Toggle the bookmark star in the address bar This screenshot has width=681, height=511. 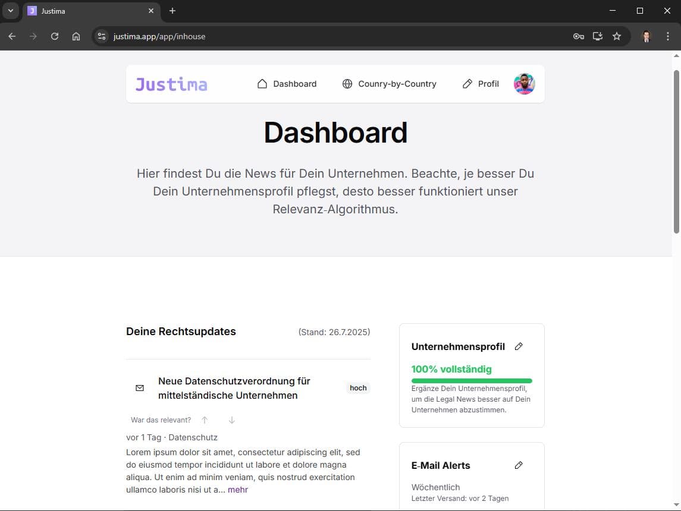[x=617, y=36]
